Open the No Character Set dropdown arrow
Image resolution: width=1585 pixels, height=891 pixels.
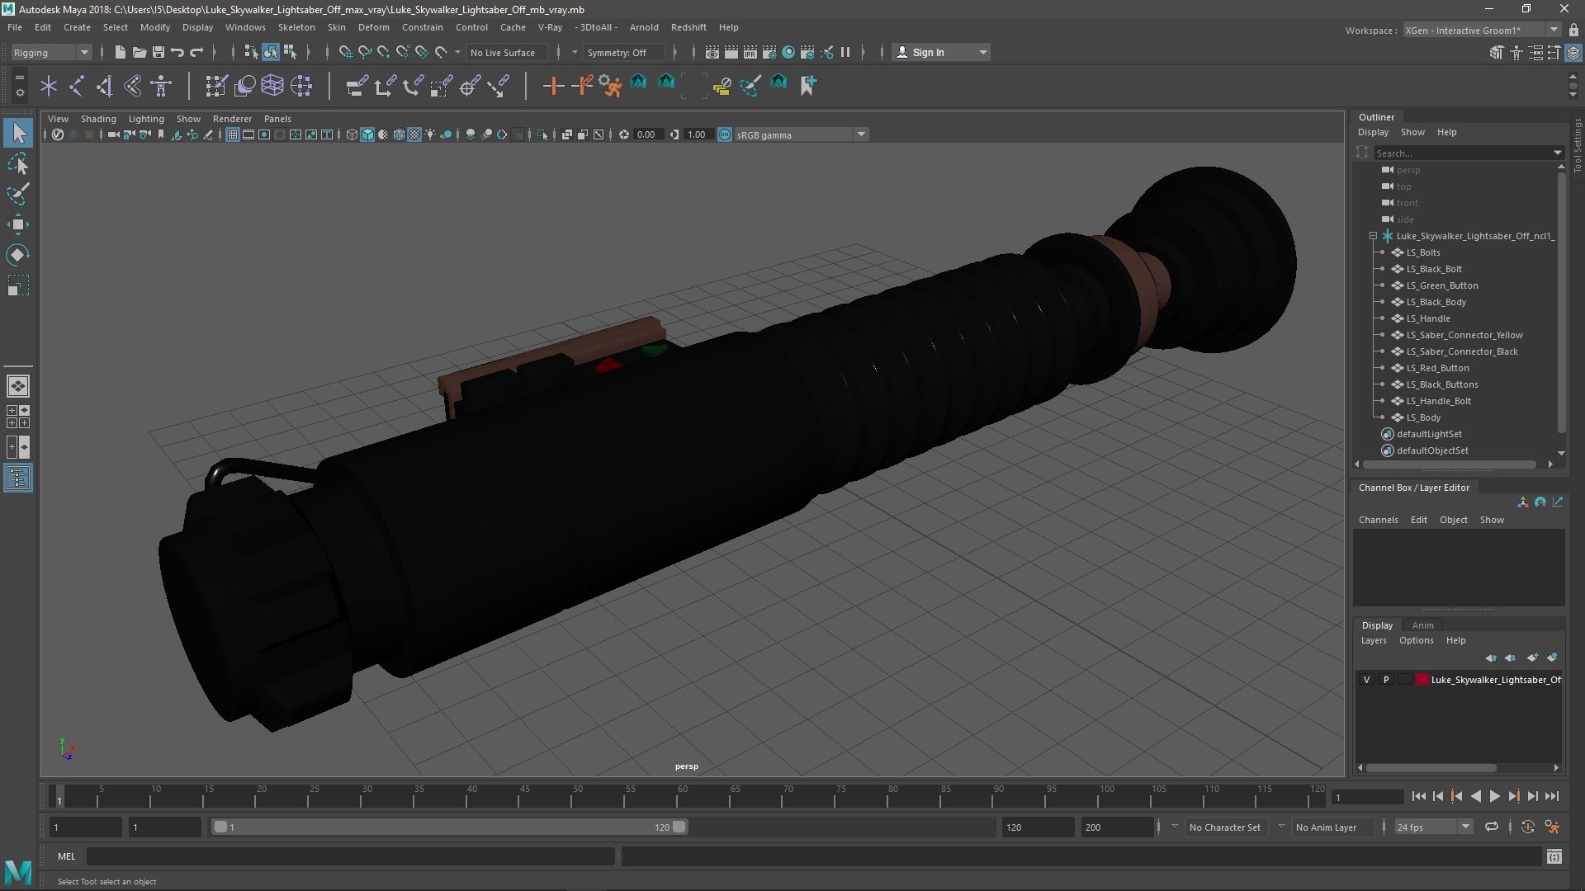[1175, 827]
